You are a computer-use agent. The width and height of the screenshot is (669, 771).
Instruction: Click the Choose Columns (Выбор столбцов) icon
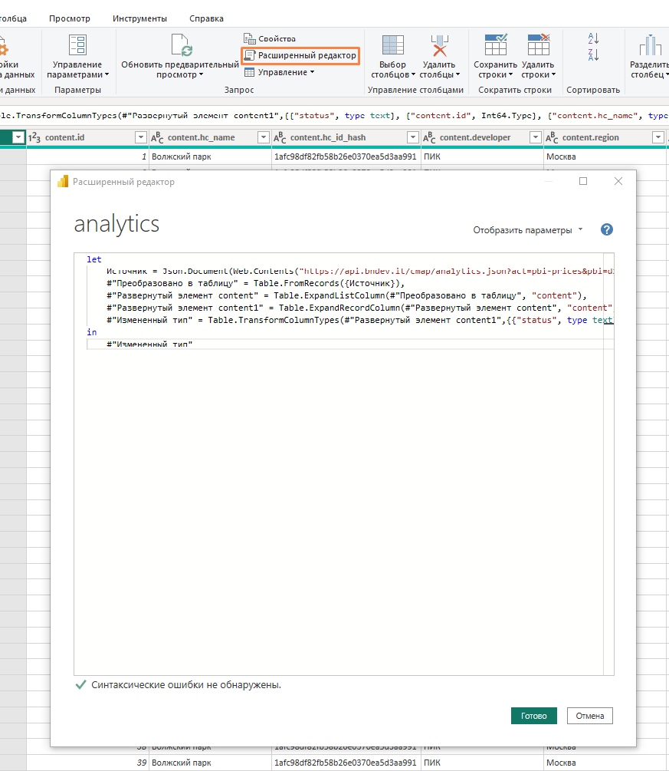click(393, 44)
